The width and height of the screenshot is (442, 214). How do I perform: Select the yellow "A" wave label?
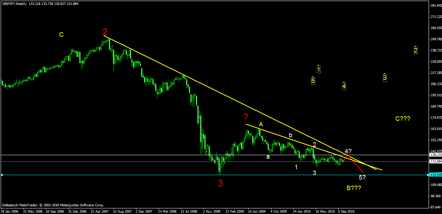point(261,124)
